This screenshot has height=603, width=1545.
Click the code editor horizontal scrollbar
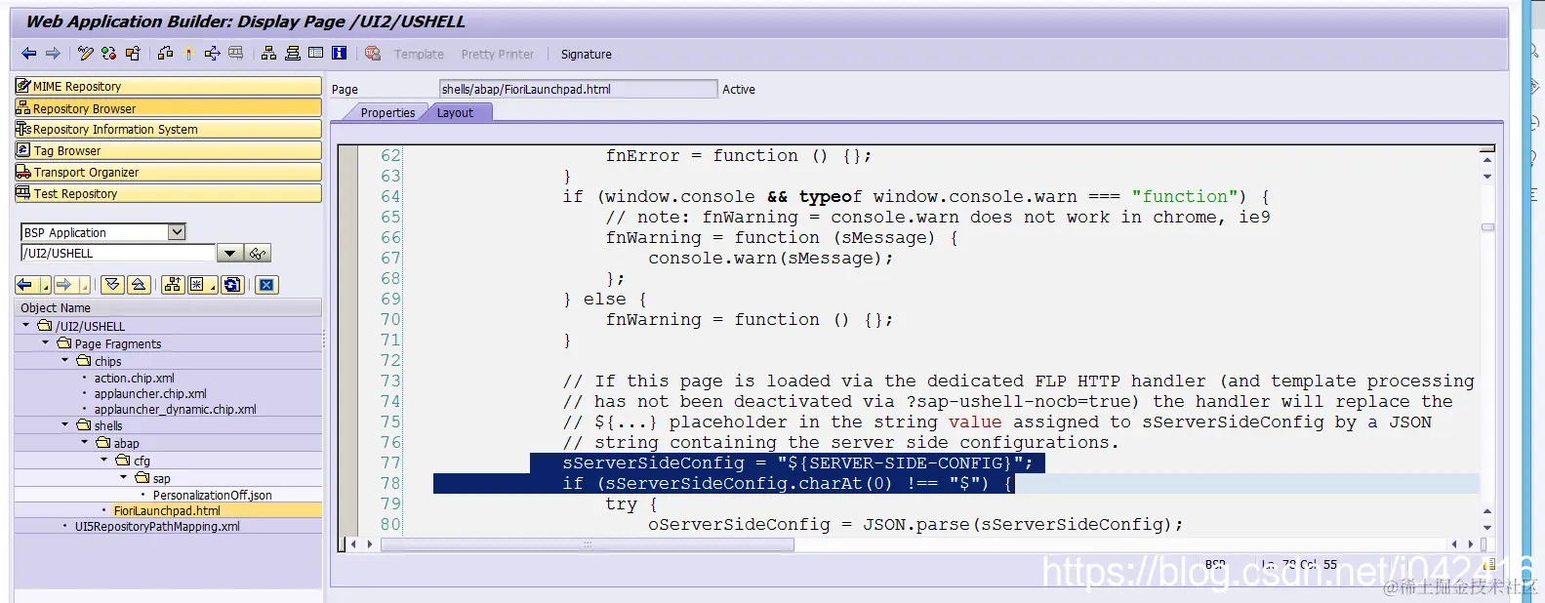click(587, 544)
